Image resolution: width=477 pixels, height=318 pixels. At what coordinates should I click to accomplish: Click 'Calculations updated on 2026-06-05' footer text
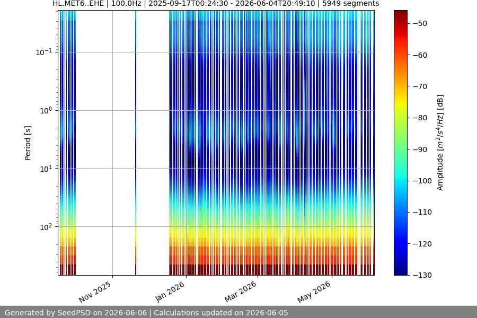click(221, 313)
